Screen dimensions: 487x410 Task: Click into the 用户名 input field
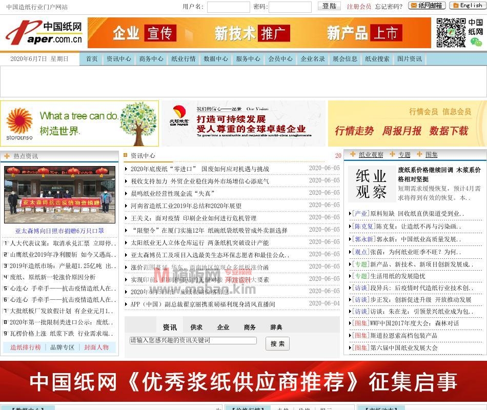click(x=228, y=7)
